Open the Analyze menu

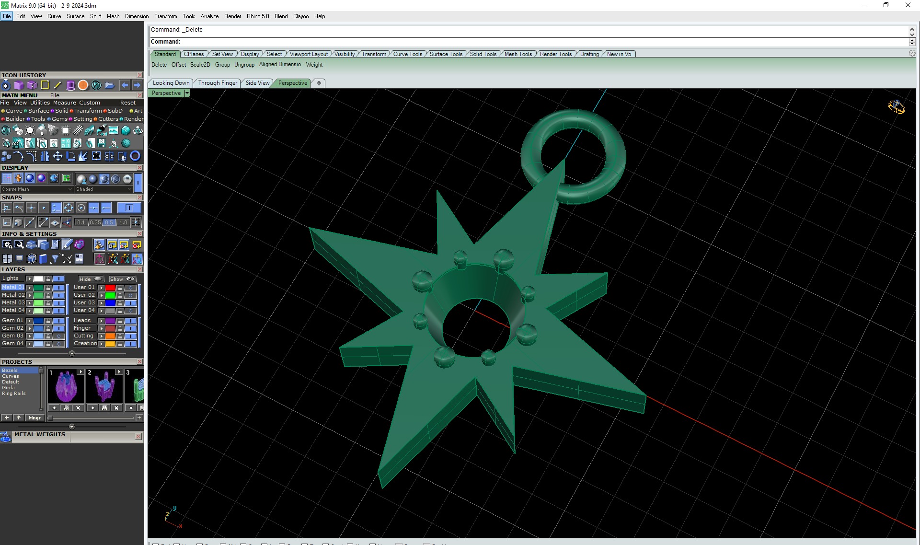tap(209, 16)
